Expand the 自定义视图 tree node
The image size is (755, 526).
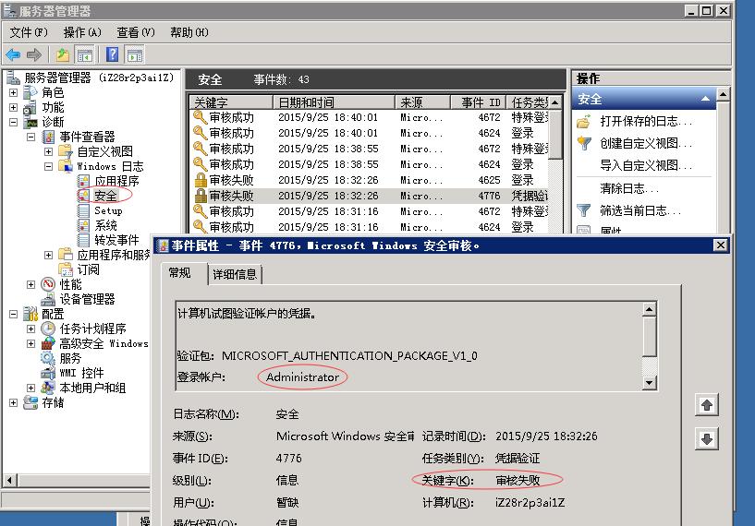point(49,152)
